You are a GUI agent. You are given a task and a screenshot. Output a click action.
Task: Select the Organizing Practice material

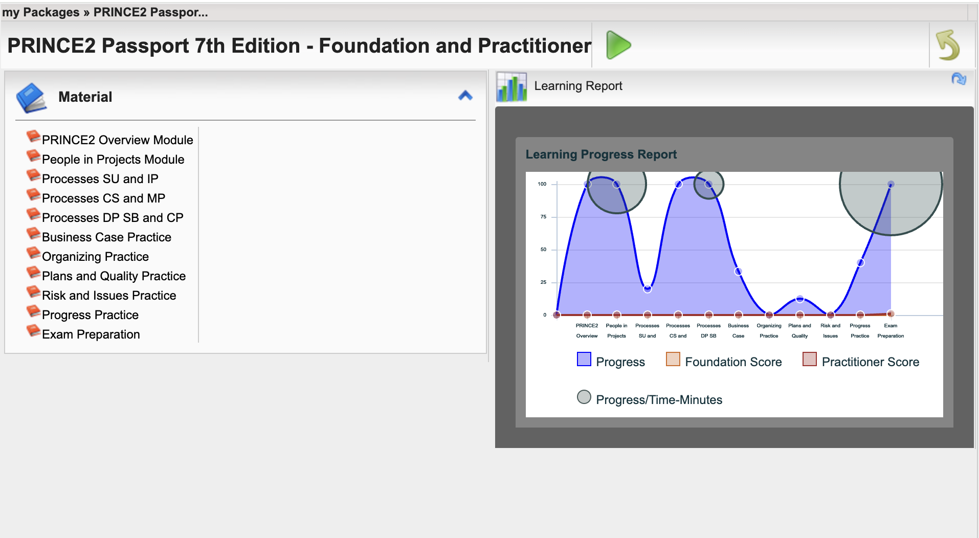[95, 257]
